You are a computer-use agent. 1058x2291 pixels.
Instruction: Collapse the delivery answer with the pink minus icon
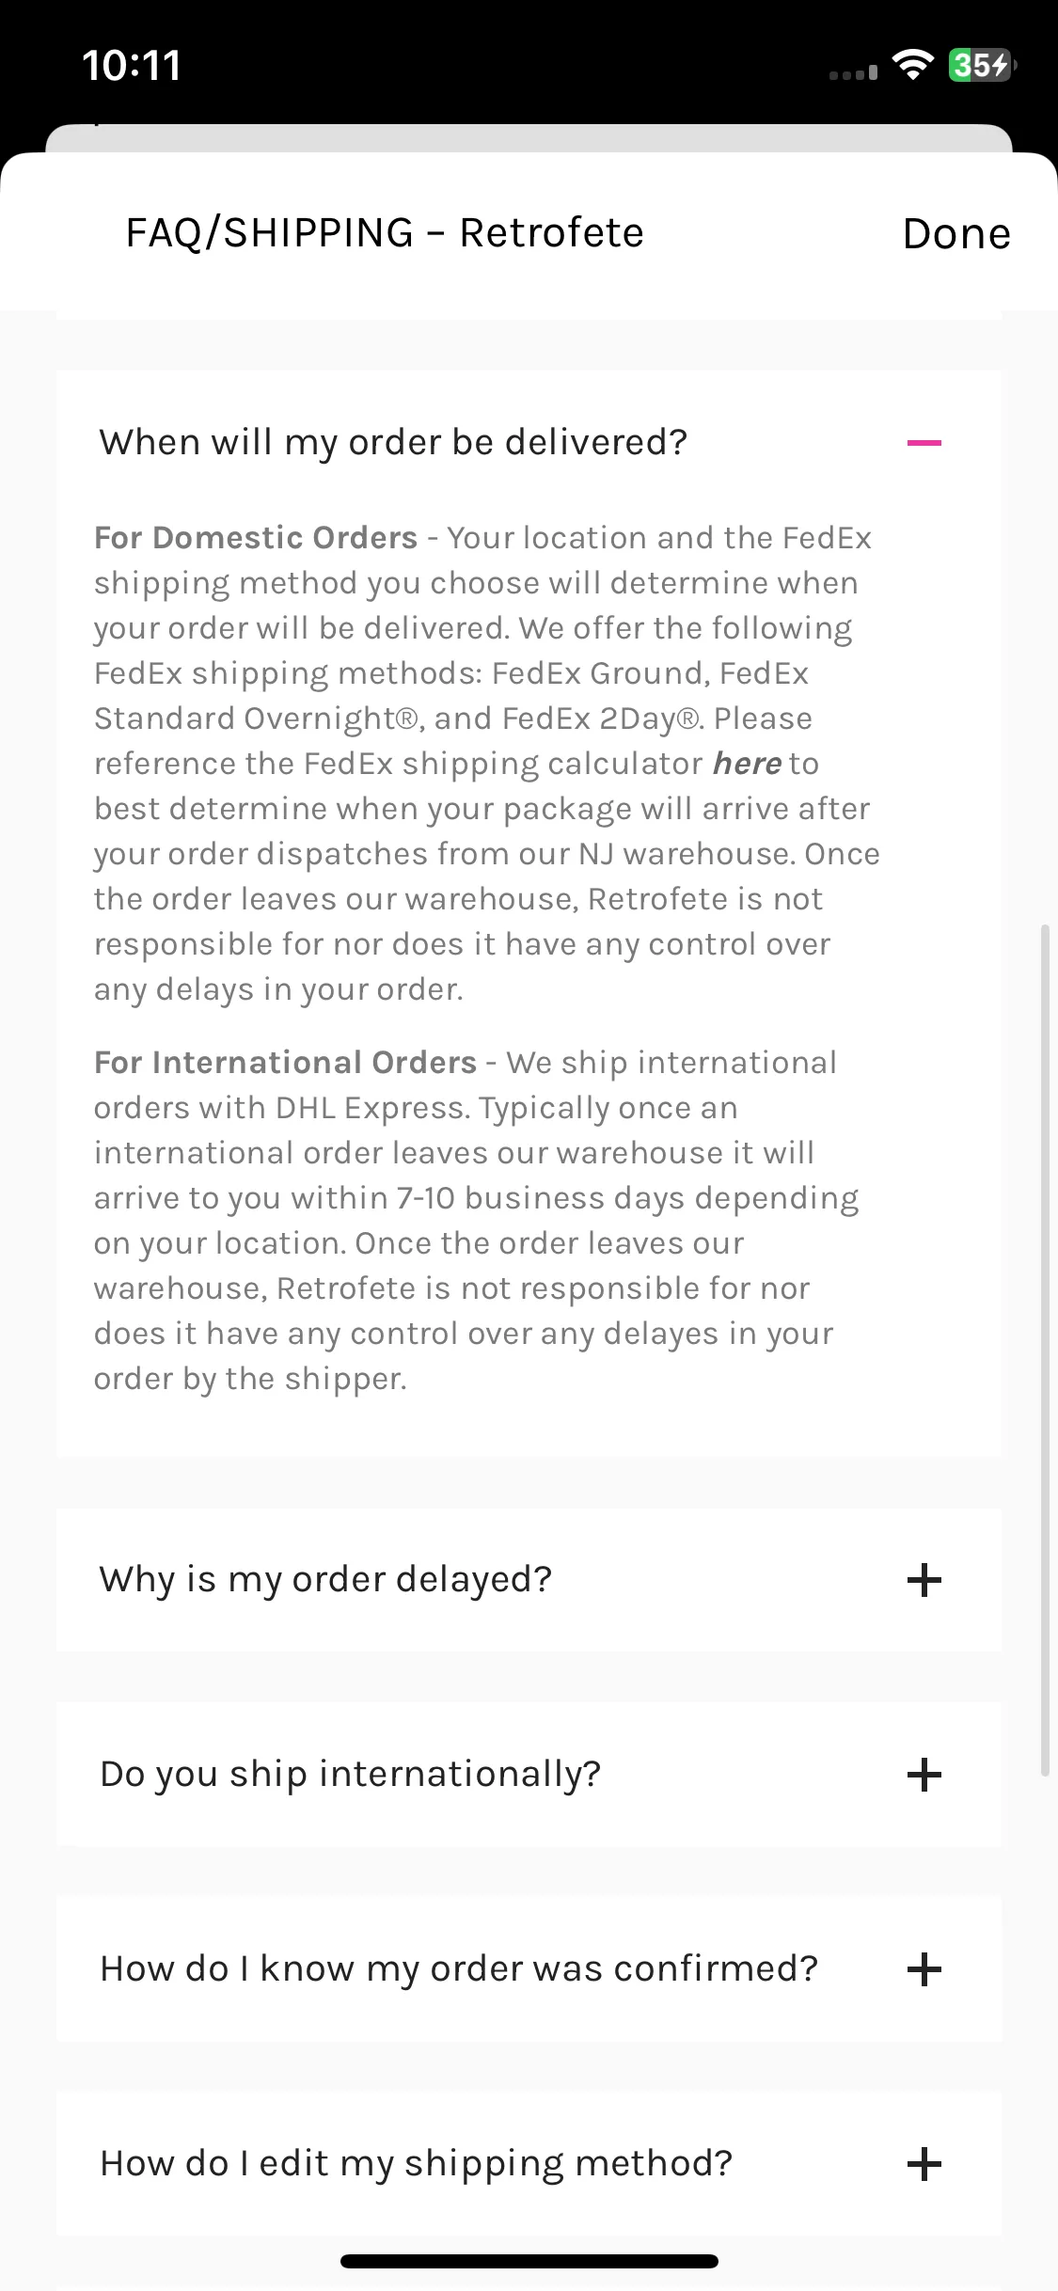tap(924, 442)
